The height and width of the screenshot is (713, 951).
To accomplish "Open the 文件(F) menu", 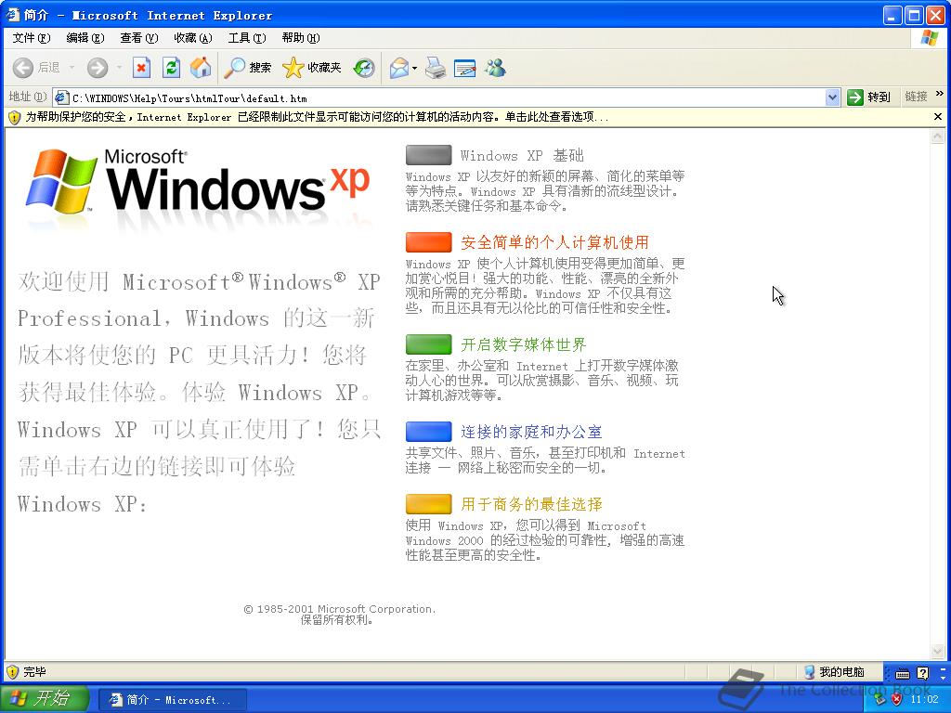I will click(x=32, y=37).
